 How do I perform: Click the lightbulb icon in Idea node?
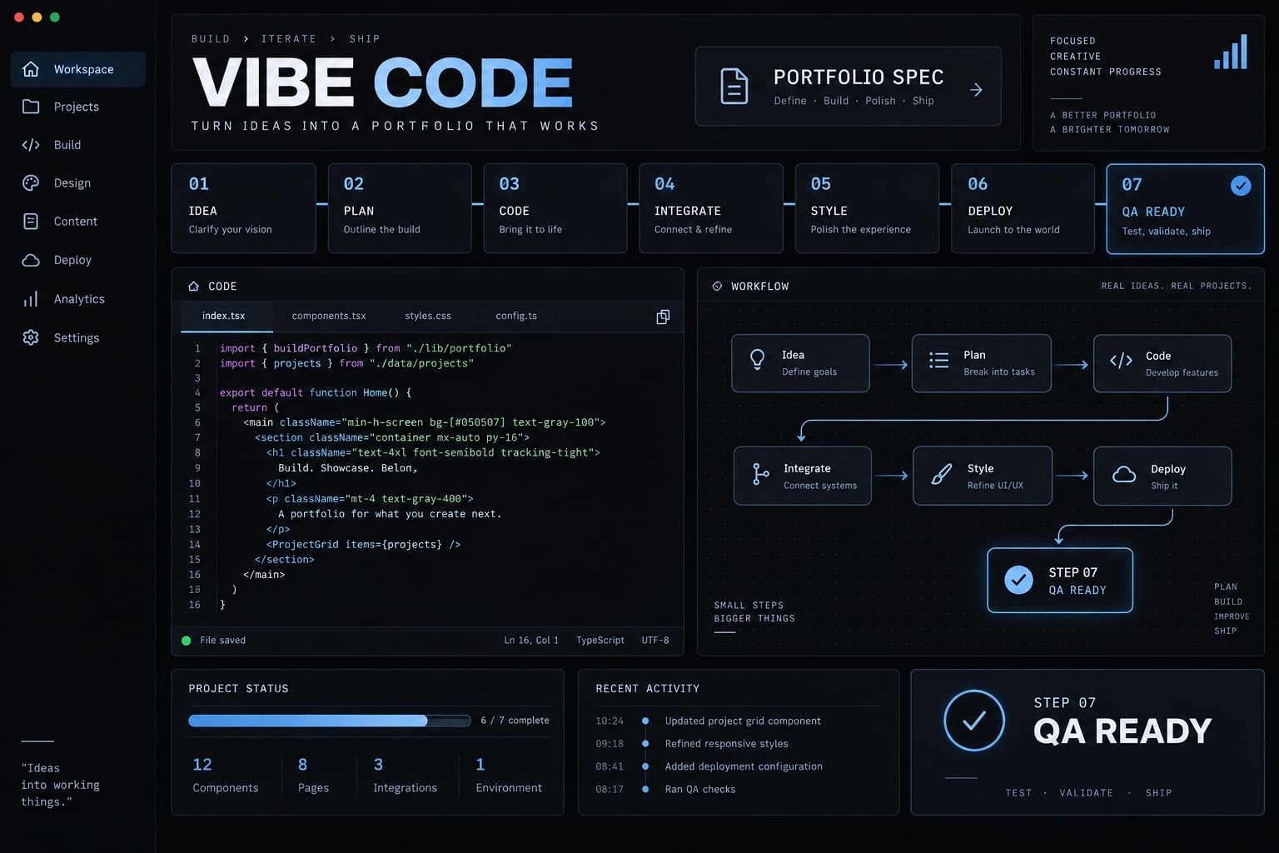pos(758,359)
